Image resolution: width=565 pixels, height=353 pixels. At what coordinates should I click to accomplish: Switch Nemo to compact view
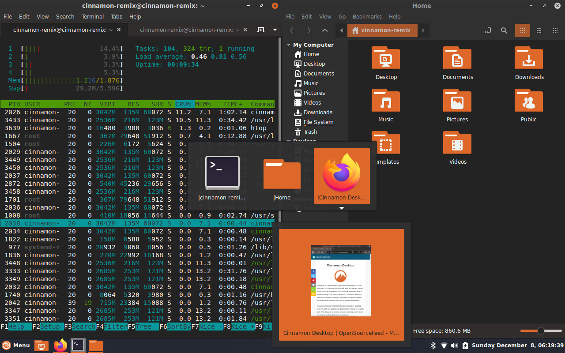pyautogui.click(x=555, y=30)
